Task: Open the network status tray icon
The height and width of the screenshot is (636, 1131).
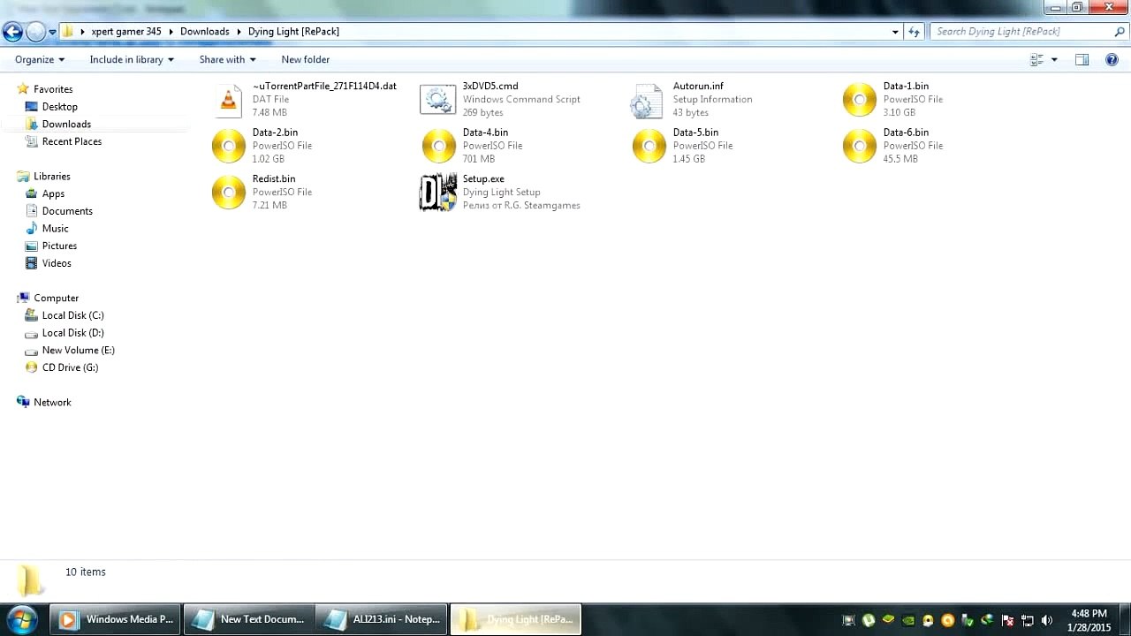Action: coord(1028,620)
